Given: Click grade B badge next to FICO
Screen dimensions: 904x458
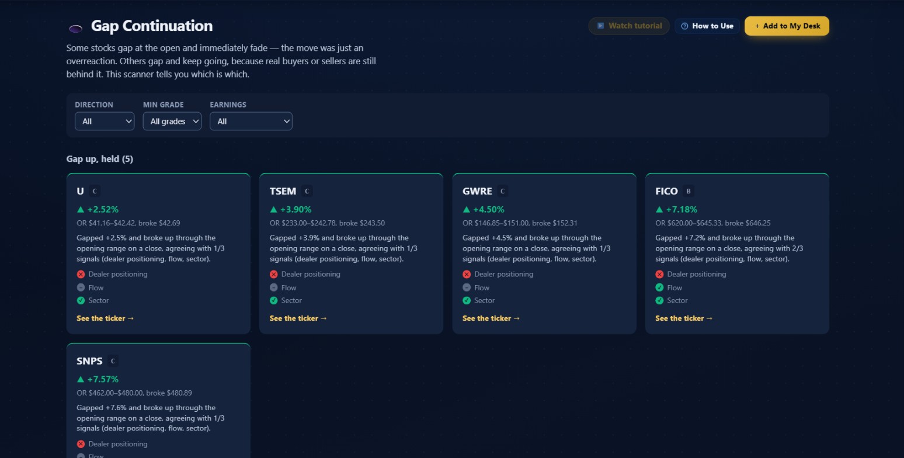Looking at the screenshot, I should pos(688,191).
